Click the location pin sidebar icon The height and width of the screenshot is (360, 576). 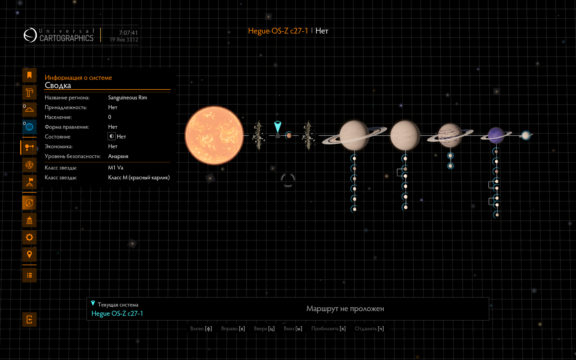coord(29,255)
